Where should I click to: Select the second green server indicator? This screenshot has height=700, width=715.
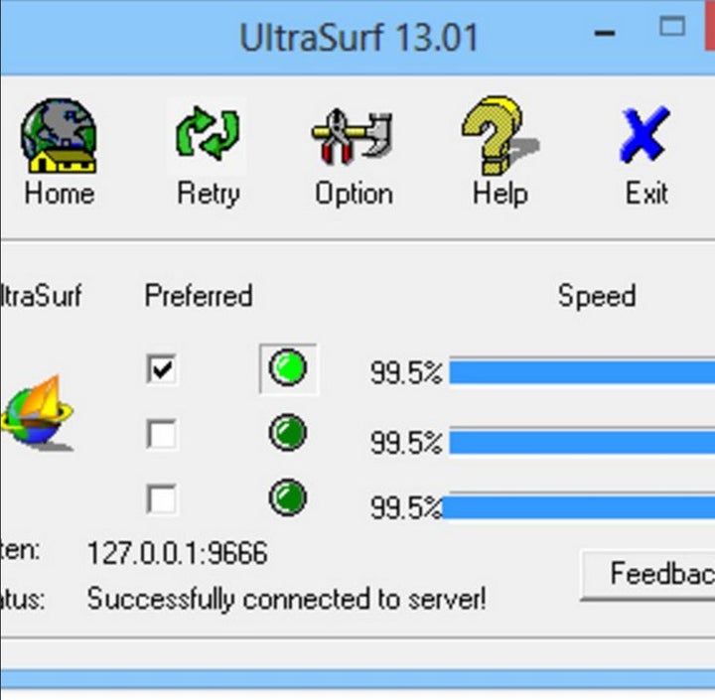[288, 434]
